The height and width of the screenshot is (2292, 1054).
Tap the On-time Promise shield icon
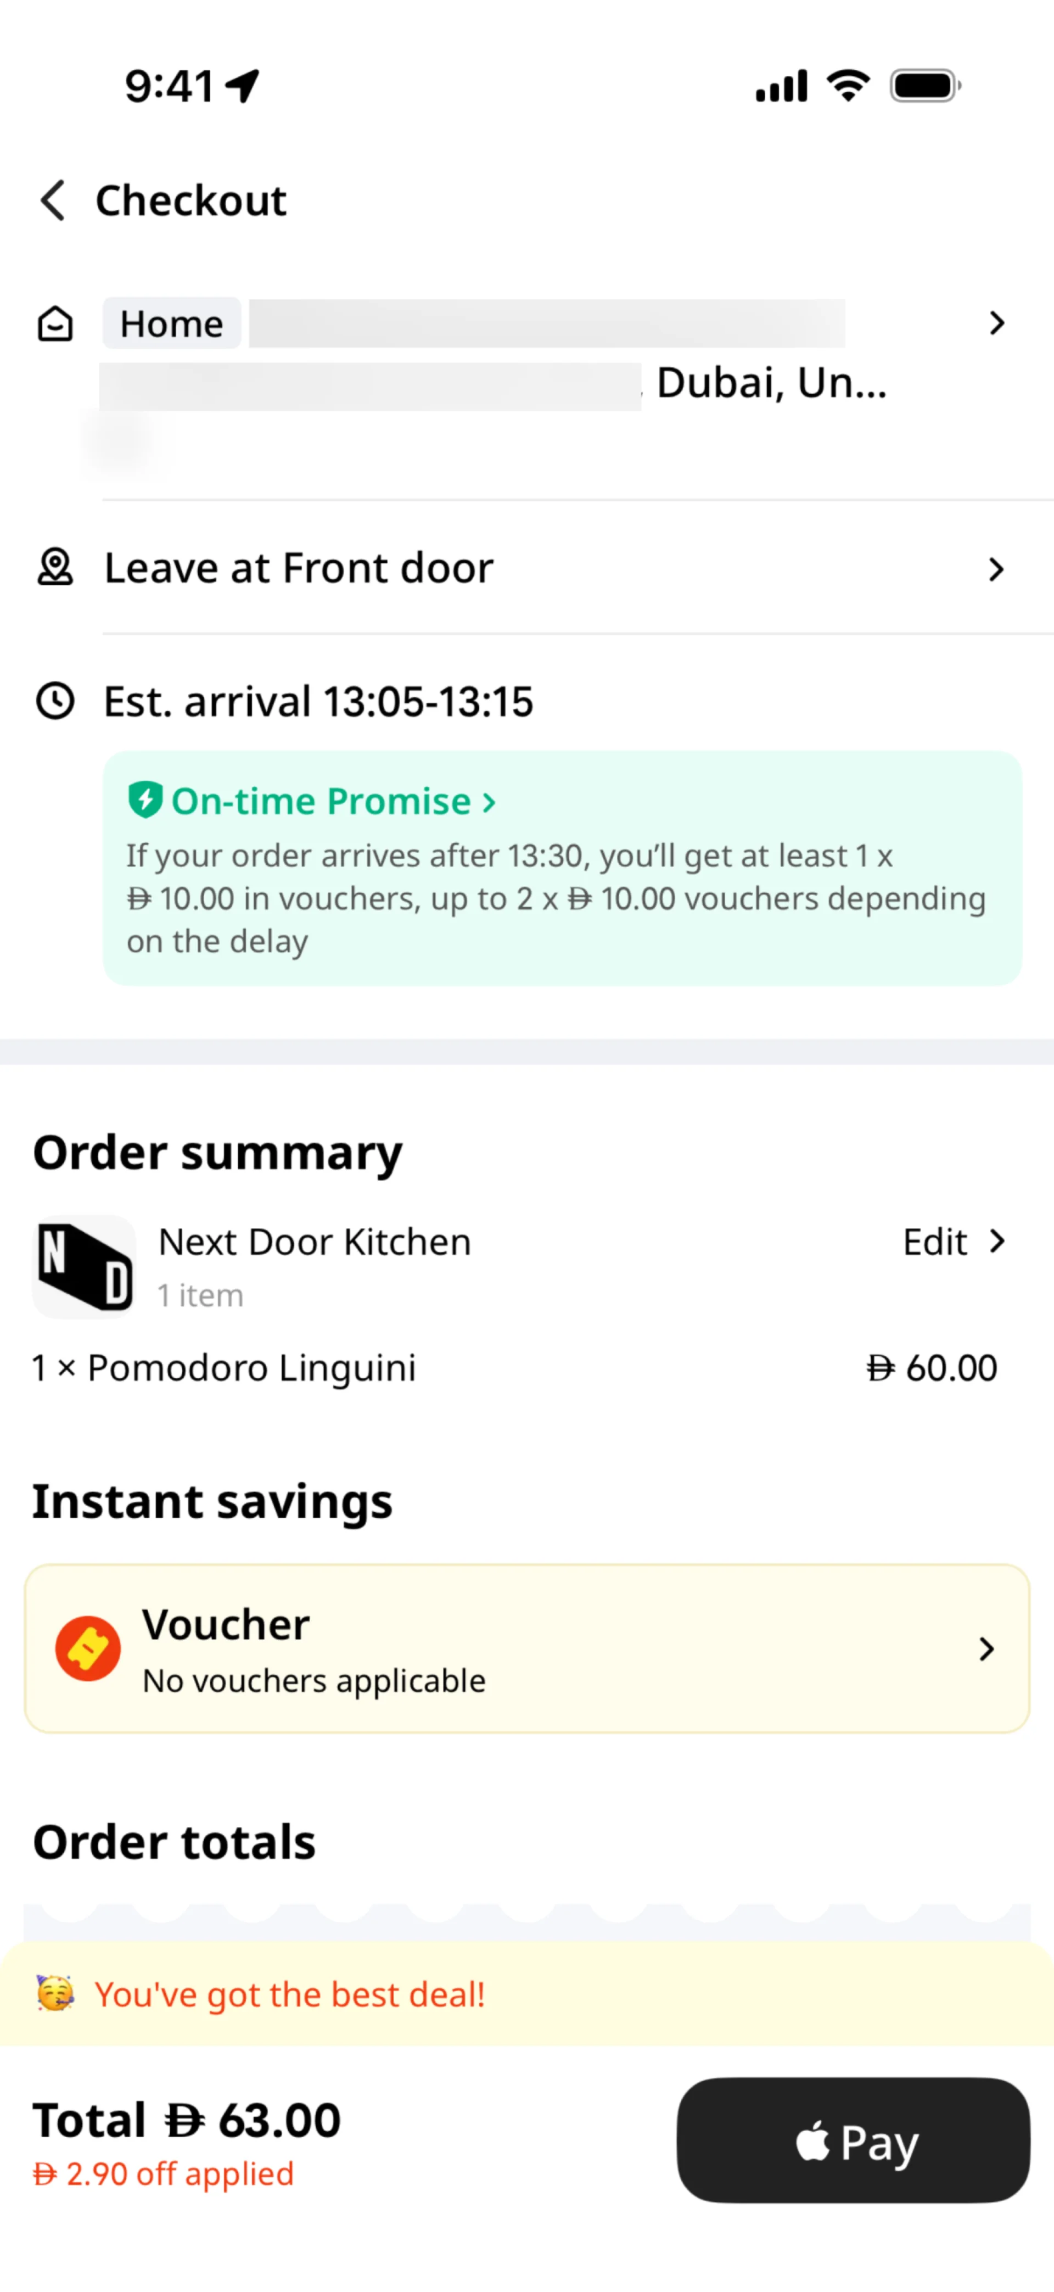point(145,800)
